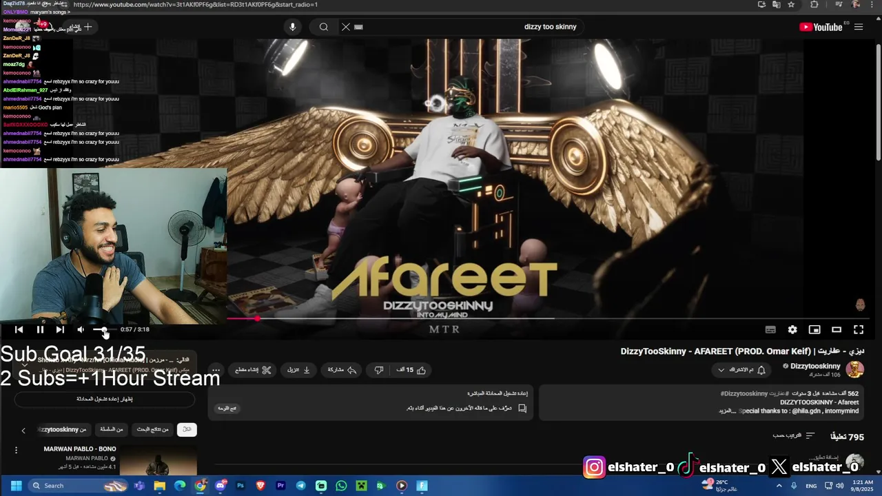This screenshot has width=882, height=496.
Task: Open the subscribed notification bell dropdown
Action: pos(741,370)
